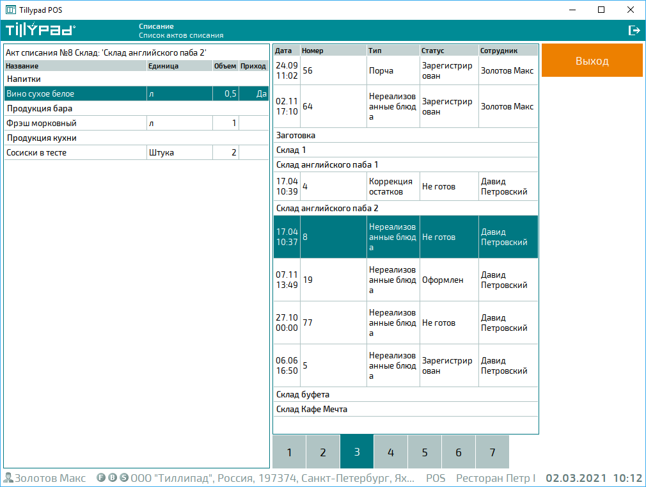
Task: Click the Статус column header
Action: 449,51
